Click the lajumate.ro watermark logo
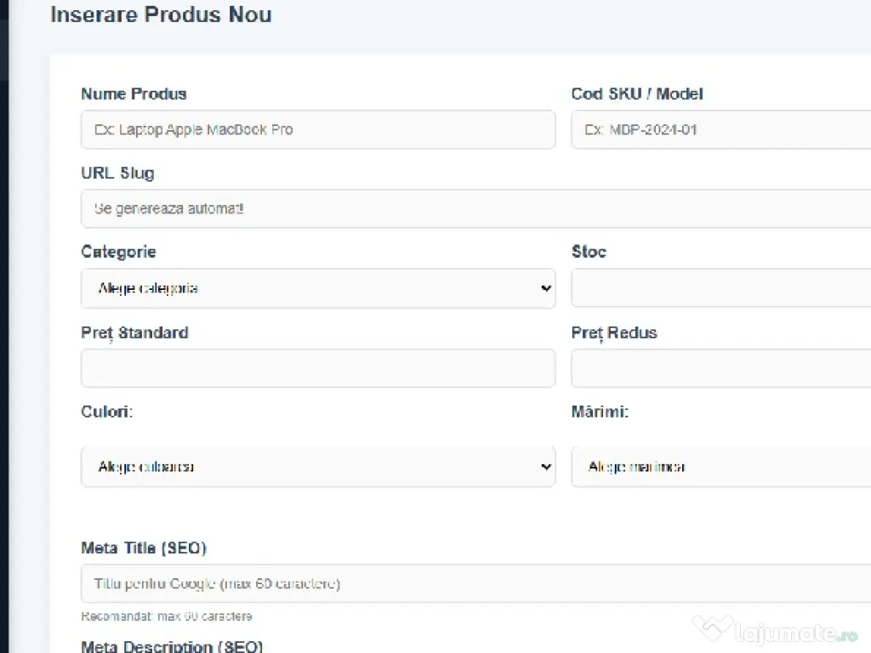The width and height of the screenshot is (871, 653). coord(774,630)
